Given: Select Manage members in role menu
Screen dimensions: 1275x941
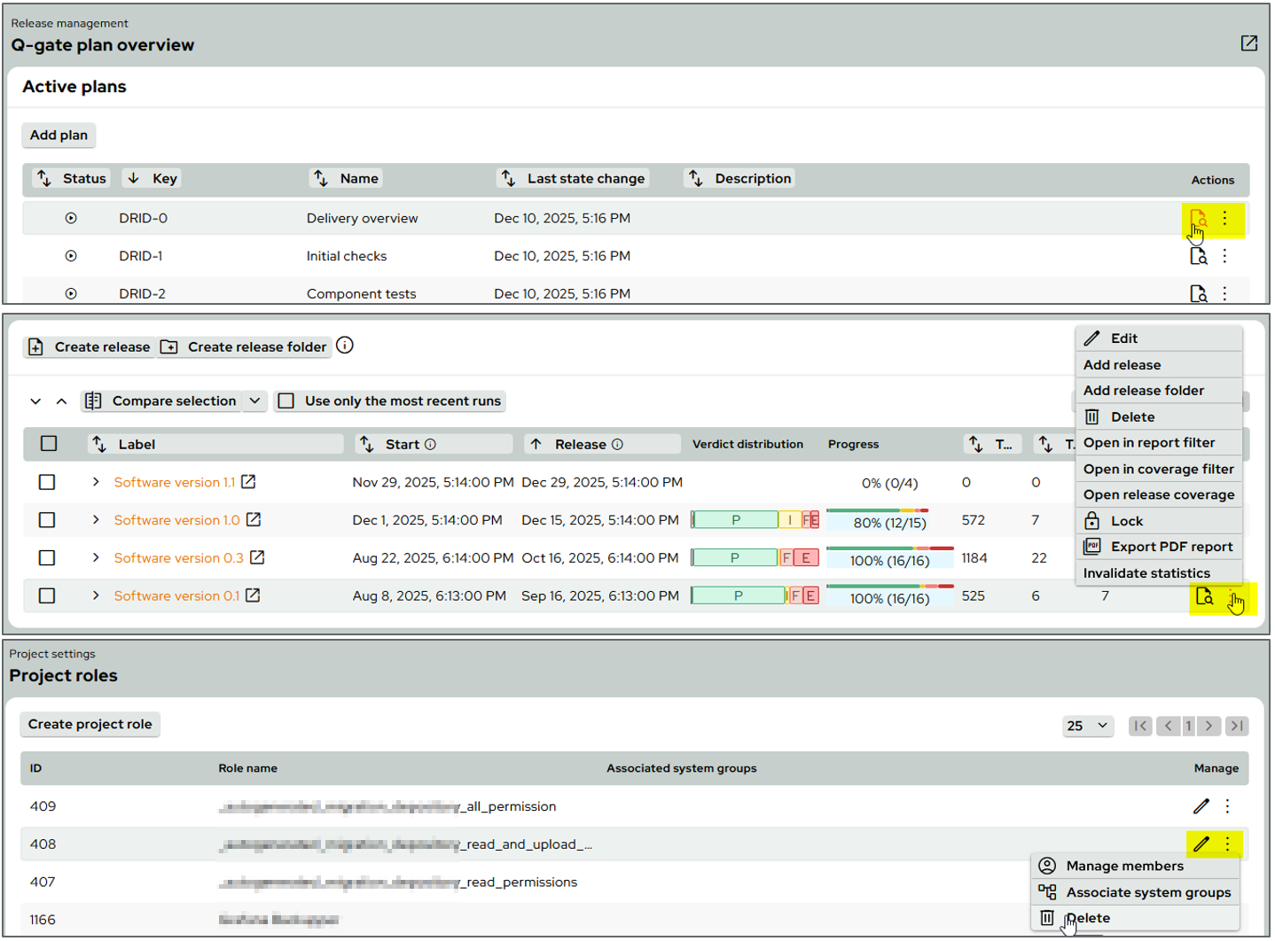Looking at the screenshot, I should 1124,866.
